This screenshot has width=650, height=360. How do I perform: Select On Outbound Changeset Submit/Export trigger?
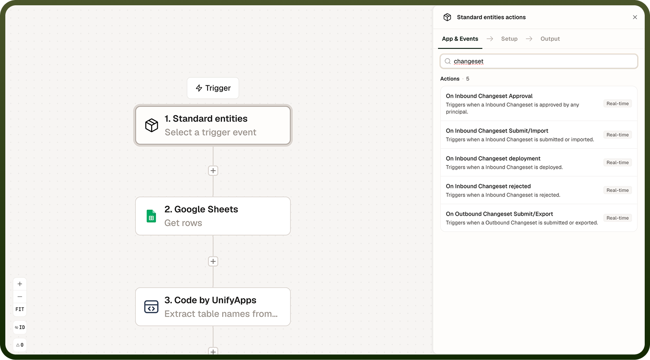pos(539,218)
